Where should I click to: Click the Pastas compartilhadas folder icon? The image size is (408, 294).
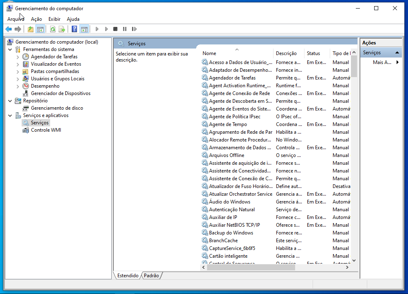coord(26,71)
